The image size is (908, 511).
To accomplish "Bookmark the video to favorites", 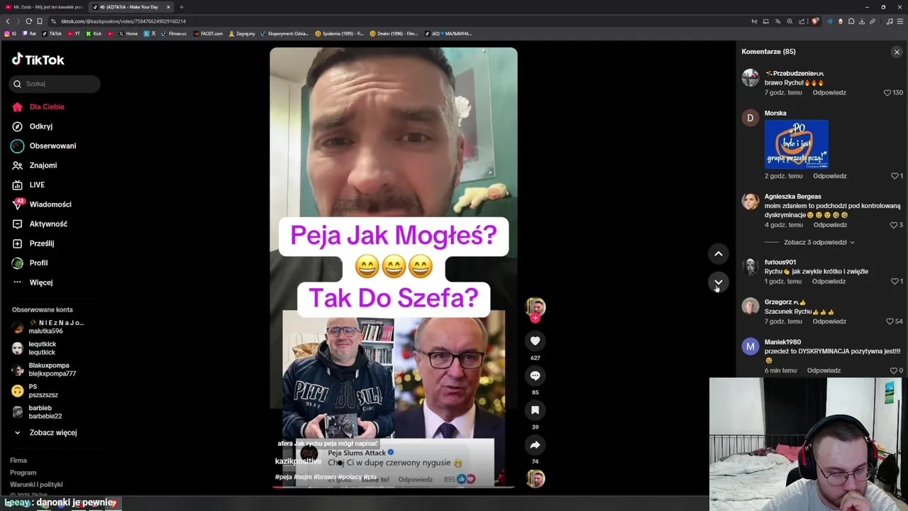I will click(x=535, y=410).
